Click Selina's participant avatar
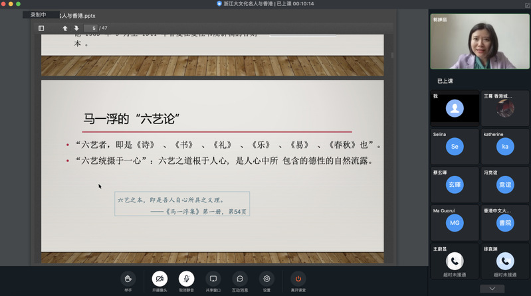Screen dimensions: 531x296 tap(455, 147)
